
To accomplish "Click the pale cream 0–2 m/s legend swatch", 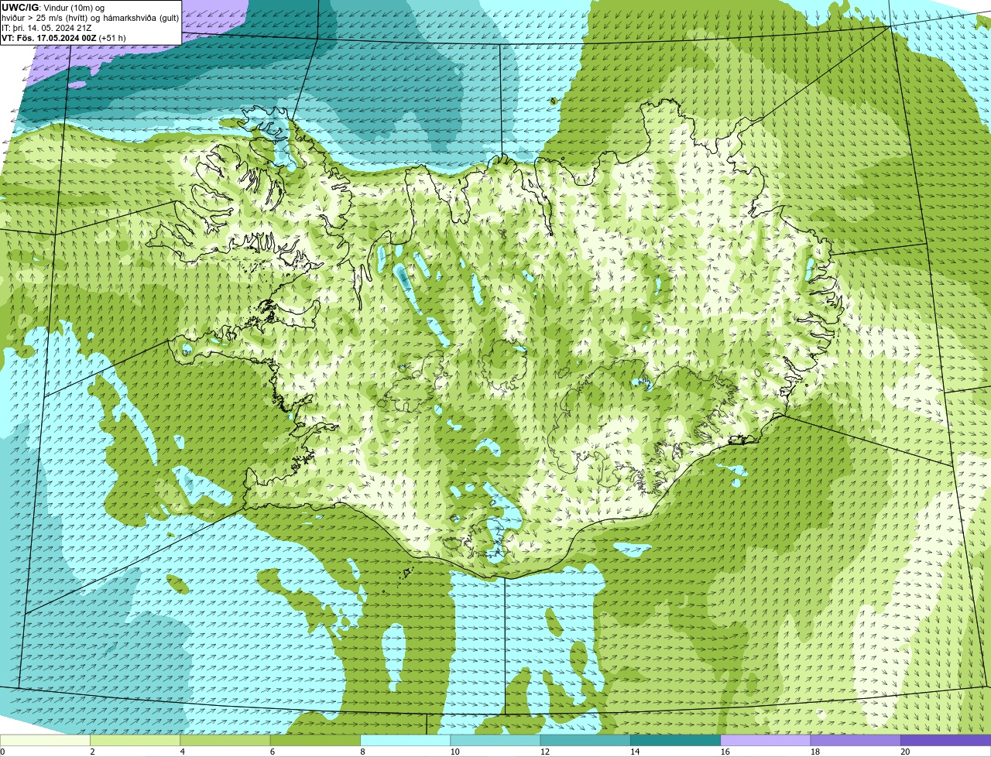I will click(x=45, y=740).
